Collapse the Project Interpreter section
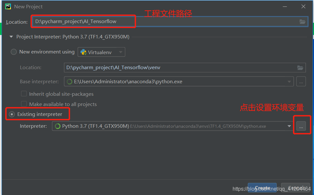This screenshot has height=195, width=314. coord(11,37)
